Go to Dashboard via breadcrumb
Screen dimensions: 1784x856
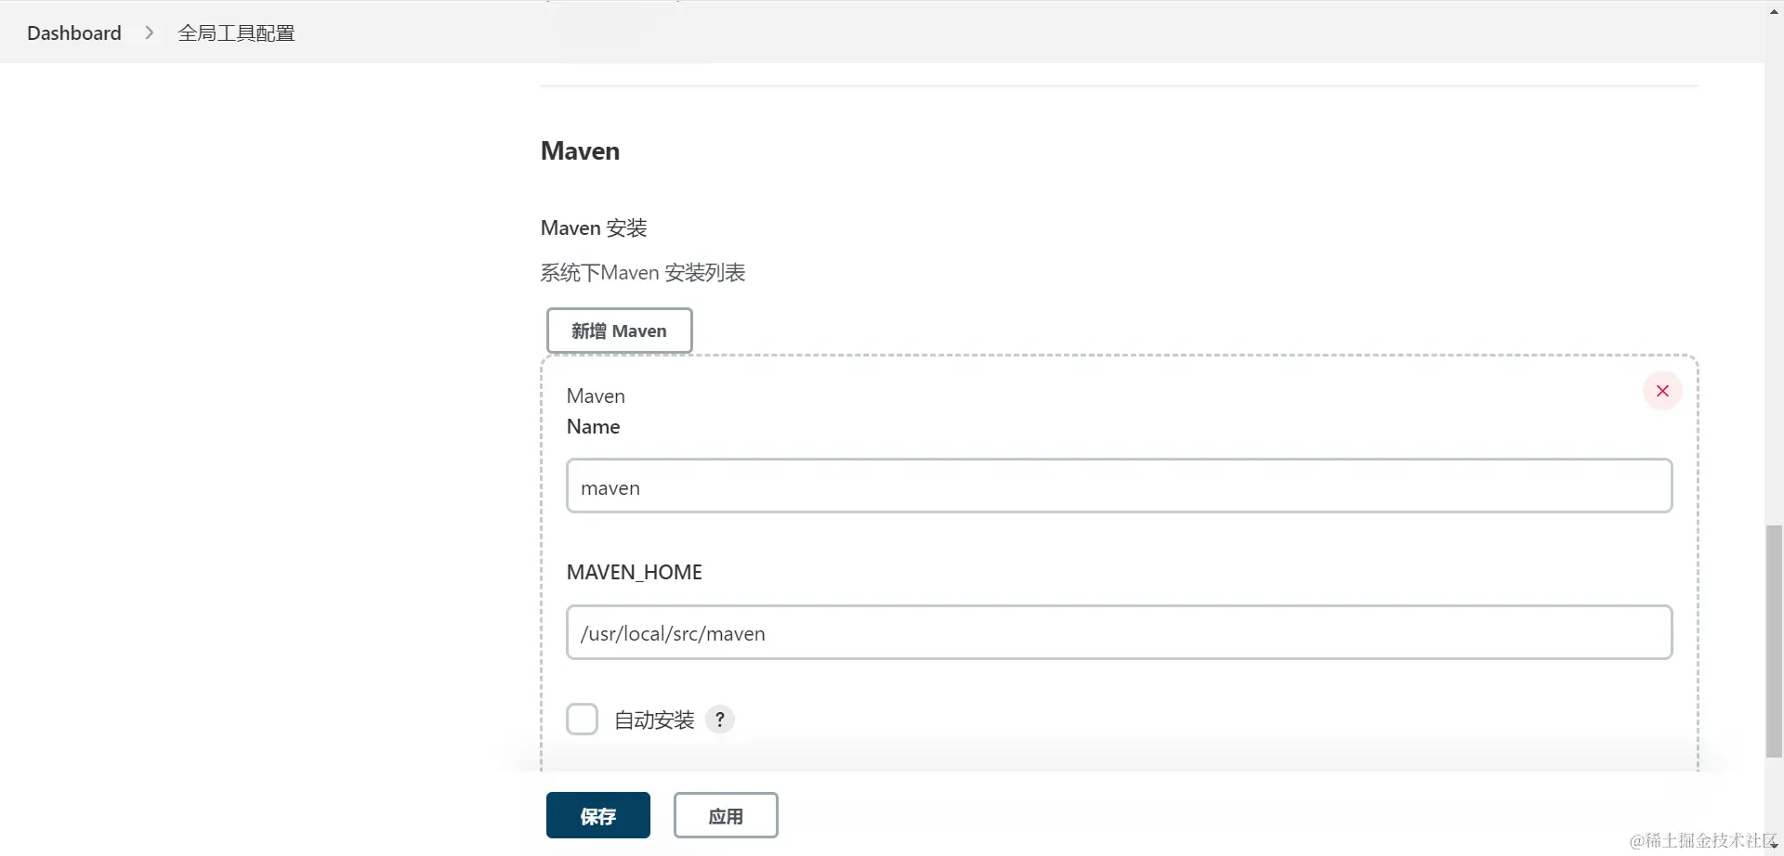[74, 32]
